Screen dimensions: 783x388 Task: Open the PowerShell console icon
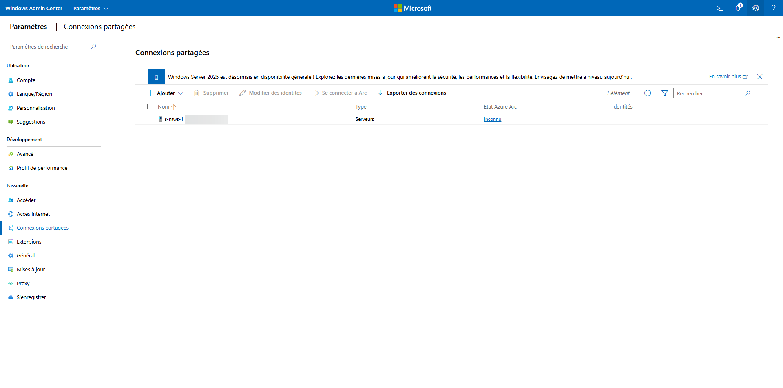[x=720, y=8]
